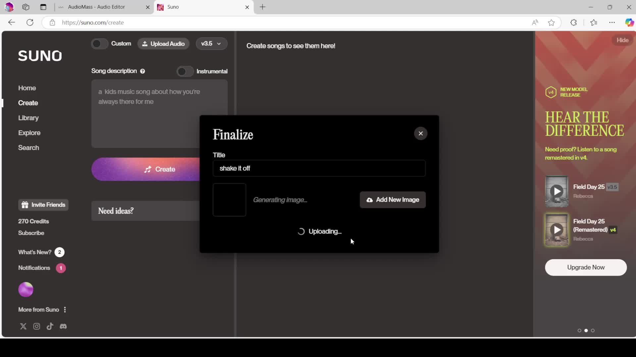
Task: Enable the Instrumental toggle
Action: click(185, 71)
